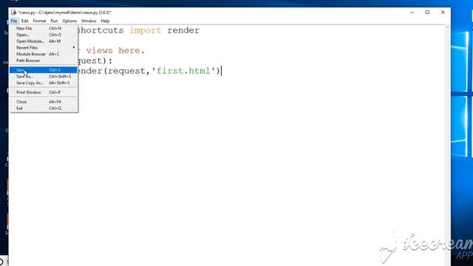The height and width of the screenshot is (266, 473).
Task: Open the Window menu
Action: (x=89, y=21)
